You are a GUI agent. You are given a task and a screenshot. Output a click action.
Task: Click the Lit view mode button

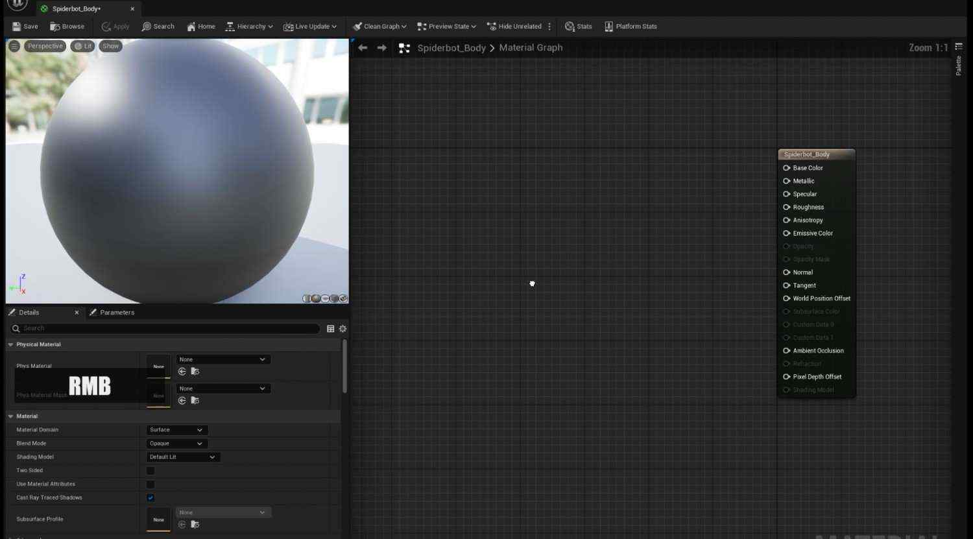[x=82, y=46]
